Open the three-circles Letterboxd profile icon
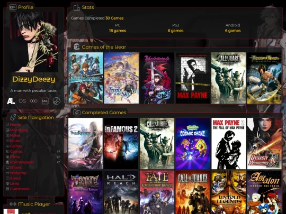 pyautogui.click(x=33, y=101)
